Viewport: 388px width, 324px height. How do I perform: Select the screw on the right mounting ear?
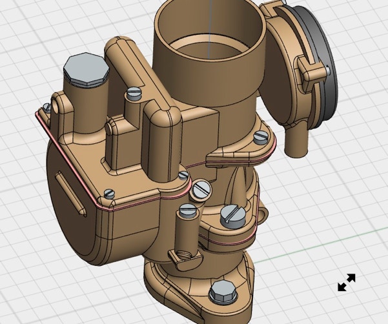pyautogui.click(x=260, y=137)
